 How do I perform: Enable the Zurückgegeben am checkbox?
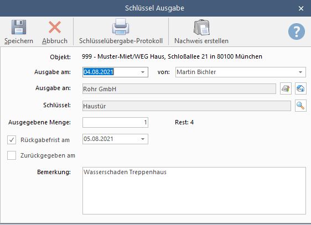[12, 155]
